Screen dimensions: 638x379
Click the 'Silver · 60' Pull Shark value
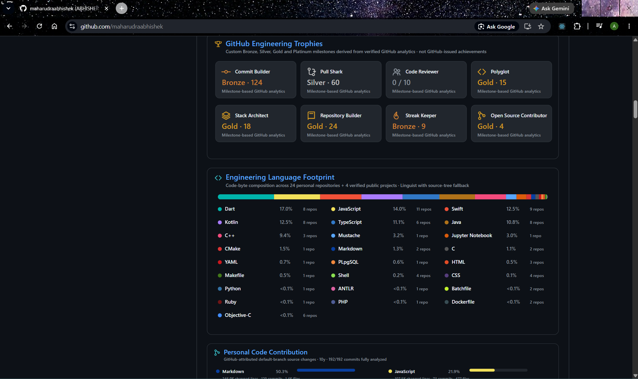tap(323, 82)
